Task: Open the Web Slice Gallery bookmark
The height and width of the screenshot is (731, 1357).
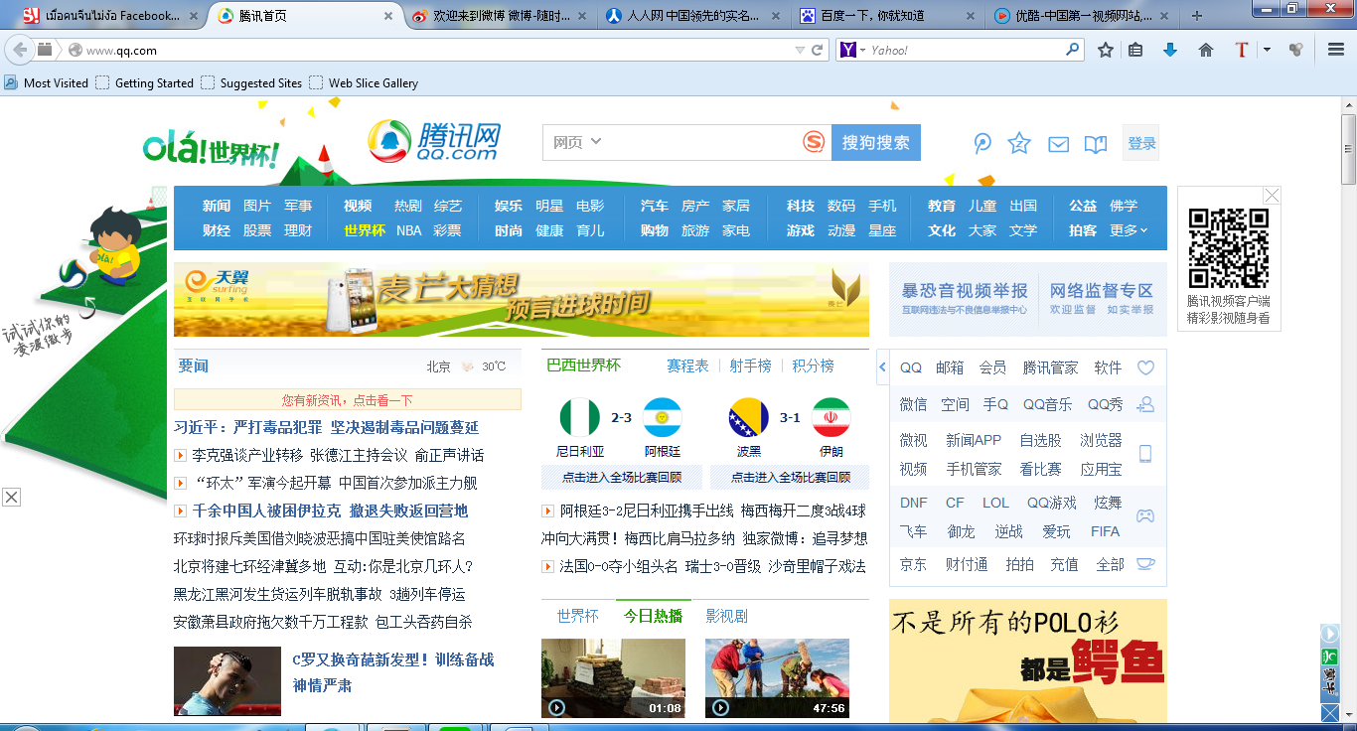Action: (x=364, y=82)
